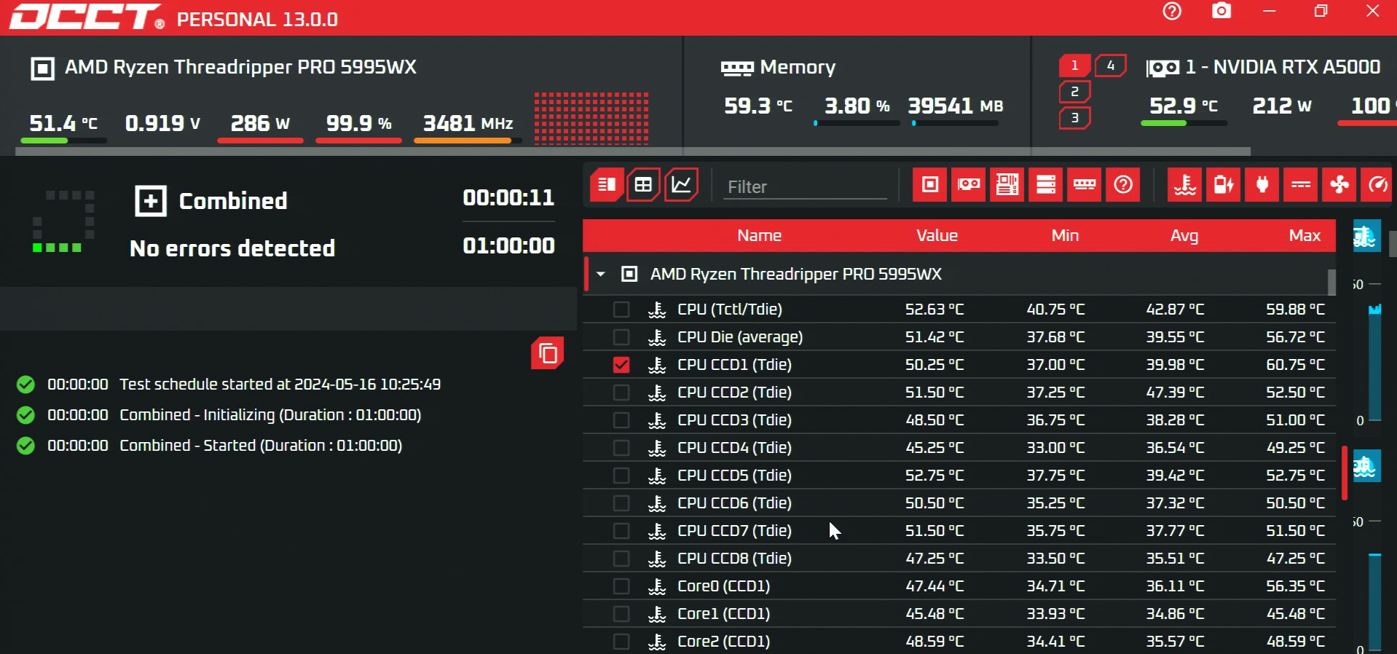Viewport: 1397px width, 654px height.
Task: Click the lower temperature graph icon in side panel
Action: pos(1366,466)
